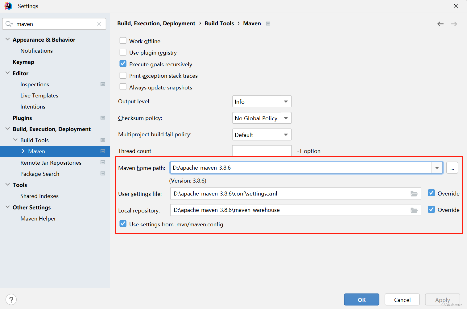Open the Checksum policy dropdown

[262, 118]
